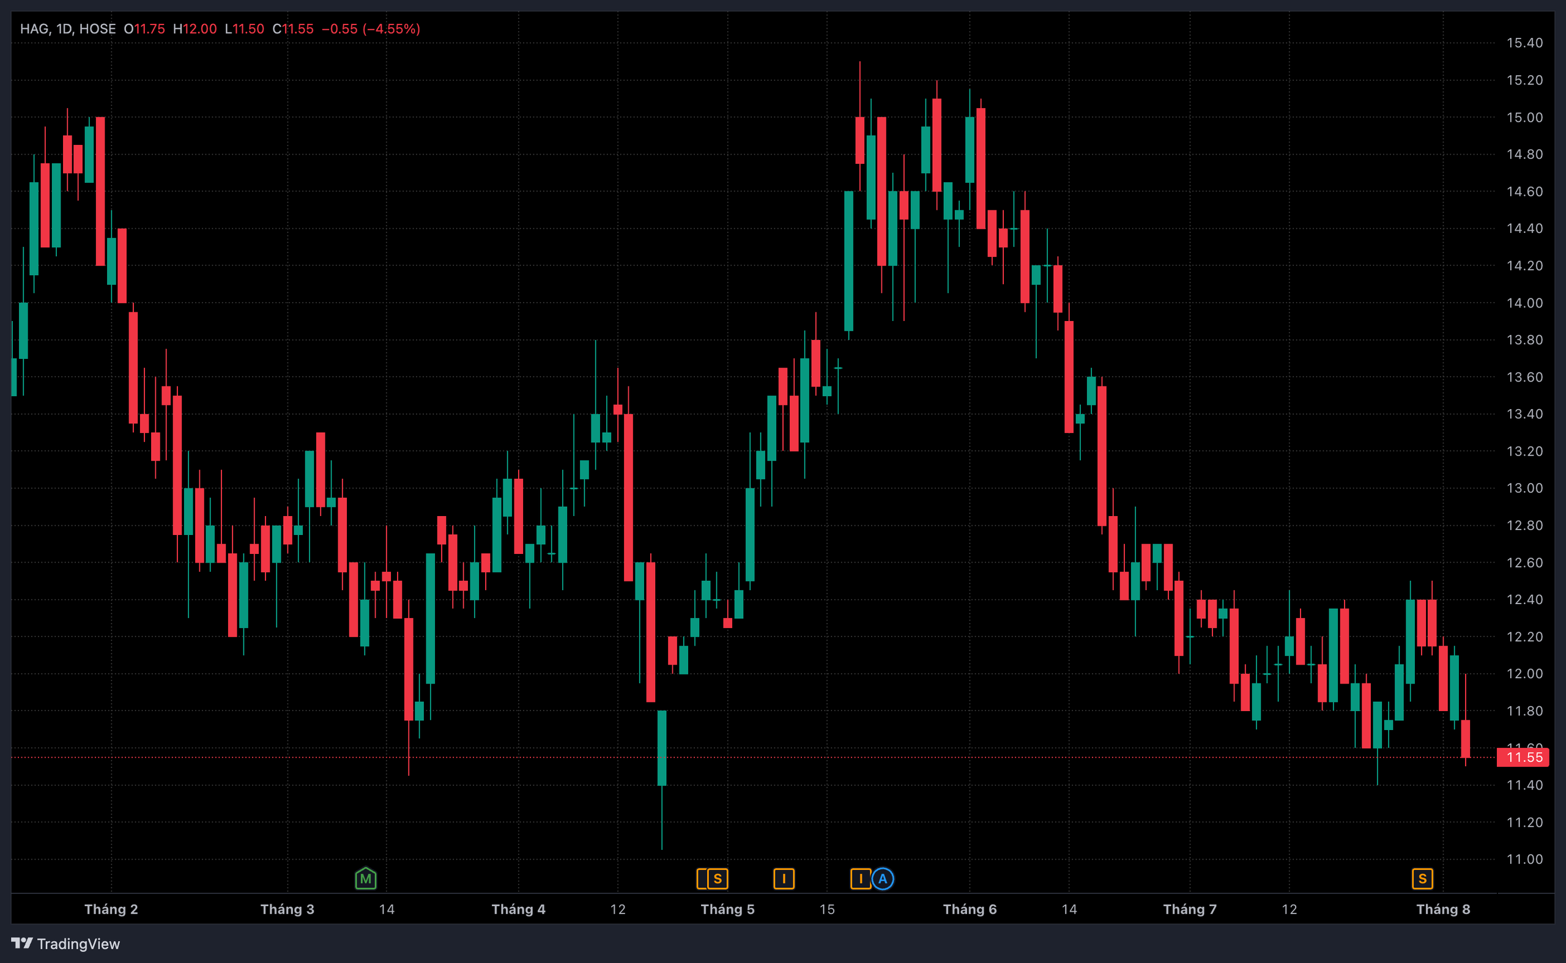Click the Tháng 6 time axis label
This screenshot has width=1566, height=963.
coord(970,909)
